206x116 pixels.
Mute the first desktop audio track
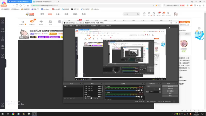pyautogui.click(x=139, y=90)
